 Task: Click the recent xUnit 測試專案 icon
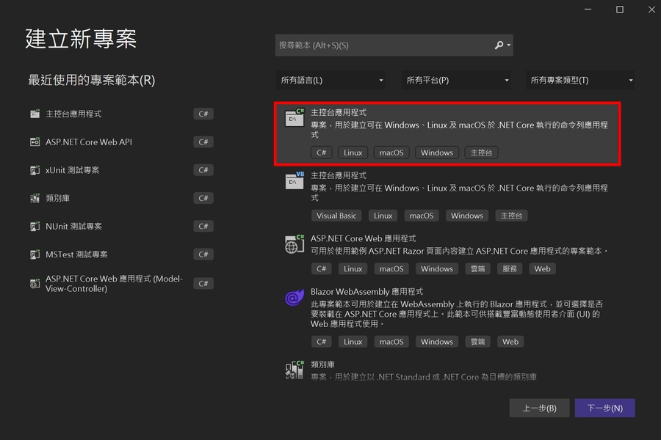(x=35, y=170)
